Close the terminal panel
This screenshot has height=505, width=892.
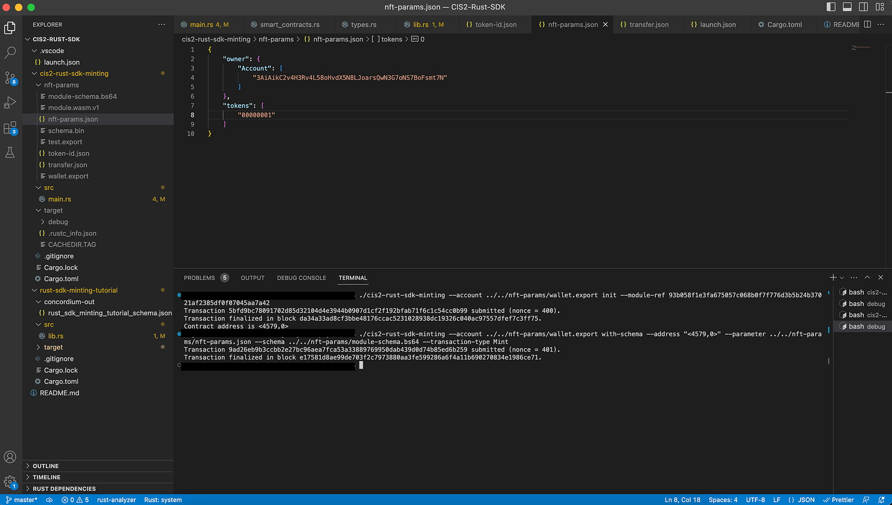pos(881,277)
